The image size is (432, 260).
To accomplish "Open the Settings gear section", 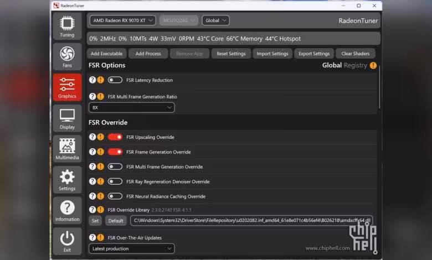I will [67, 180].
